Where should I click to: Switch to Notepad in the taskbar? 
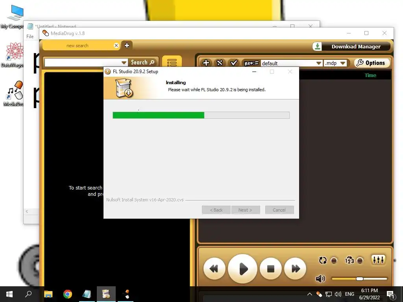(x=87, y=294)
